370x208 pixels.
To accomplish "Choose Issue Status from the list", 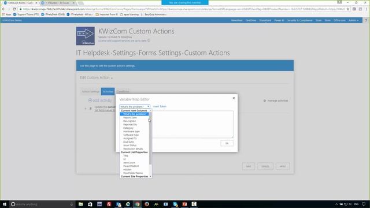I will [129, 145].
